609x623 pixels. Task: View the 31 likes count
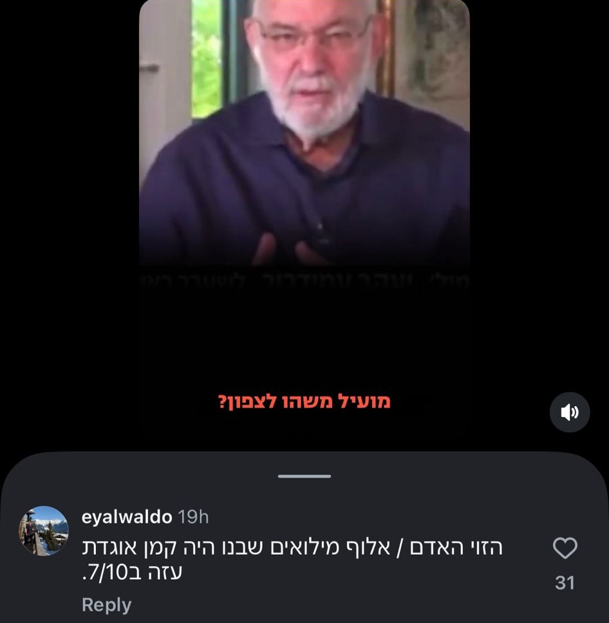coord(565,583)
